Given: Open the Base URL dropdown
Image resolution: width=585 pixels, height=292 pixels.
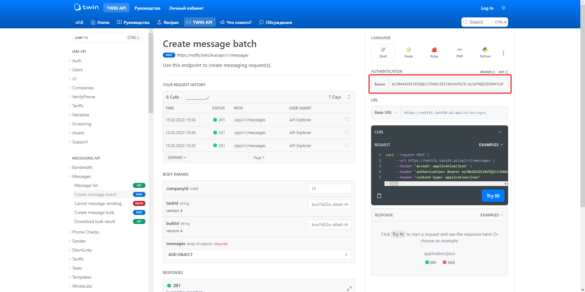Looking at the screenshot, I should click(386, 113).
